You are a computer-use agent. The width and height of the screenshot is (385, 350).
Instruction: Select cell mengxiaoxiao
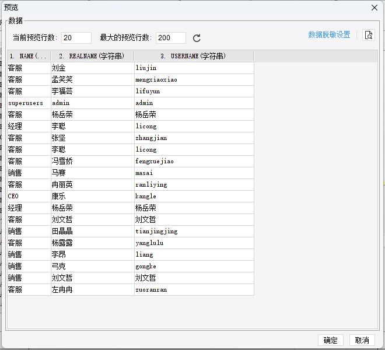tap(194, 79)
